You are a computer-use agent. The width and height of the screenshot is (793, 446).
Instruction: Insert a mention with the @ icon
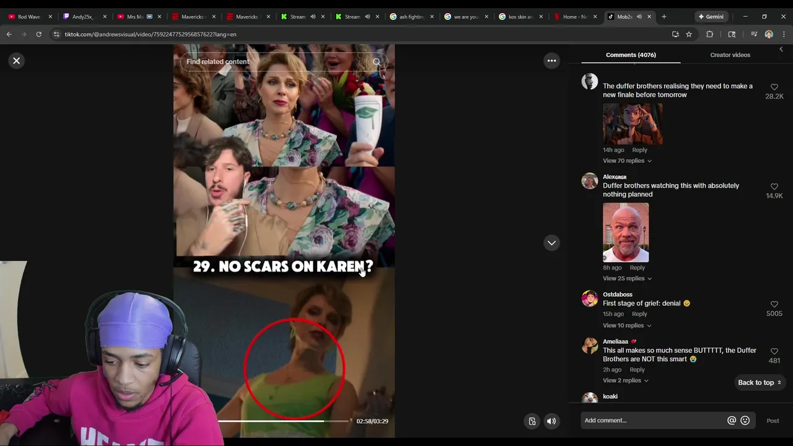(732, 421)
